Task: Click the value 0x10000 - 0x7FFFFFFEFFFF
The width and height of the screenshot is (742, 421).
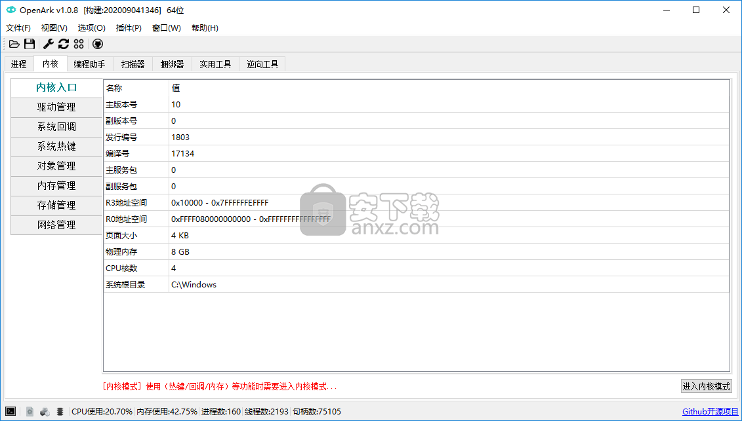Action: 220,203
